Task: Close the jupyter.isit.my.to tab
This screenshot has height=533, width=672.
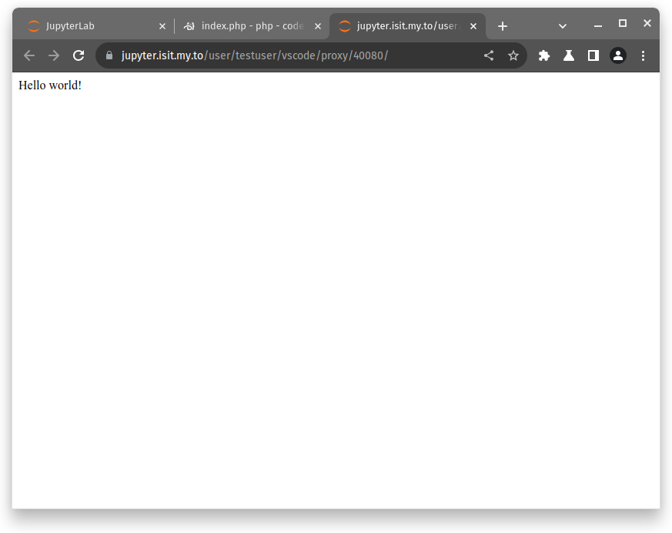Action: [x=473, y=26]
